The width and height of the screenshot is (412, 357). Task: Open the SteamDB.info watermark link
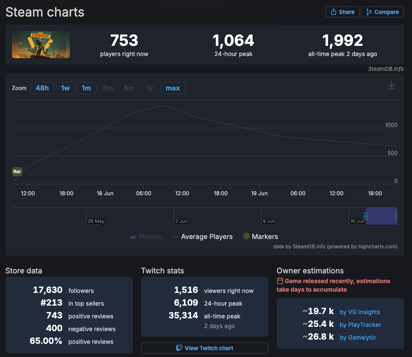[x=385, y=69]
